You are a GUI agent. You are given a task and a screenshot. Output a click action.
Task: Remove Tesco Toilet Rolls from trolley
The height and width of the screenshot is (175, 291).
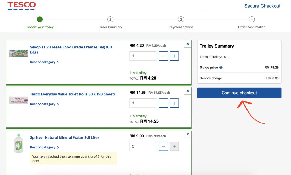188,91
